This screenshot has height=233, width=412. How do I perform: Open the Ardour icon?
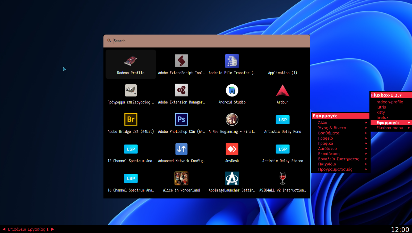(x=282, y=90)
